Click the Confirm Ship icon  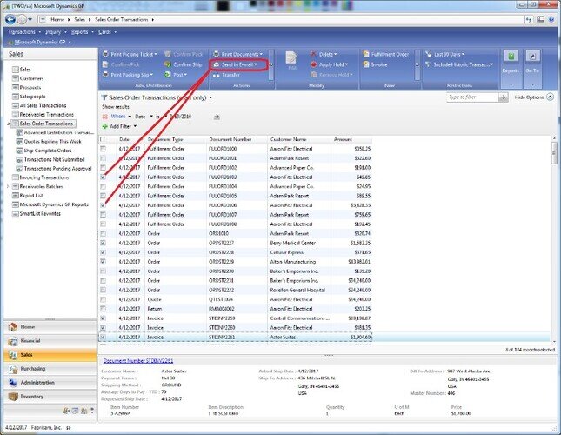click(168, 64)
